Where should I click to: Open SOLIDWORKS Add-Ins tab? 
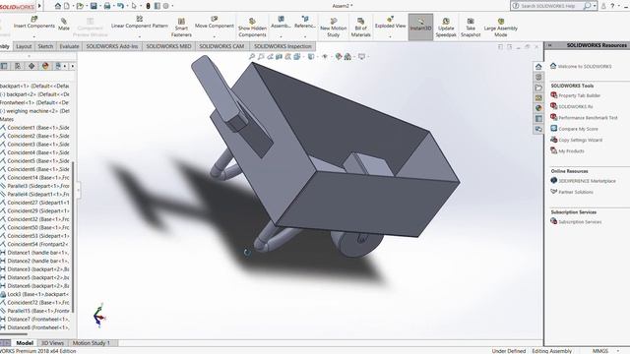point(111,46)
